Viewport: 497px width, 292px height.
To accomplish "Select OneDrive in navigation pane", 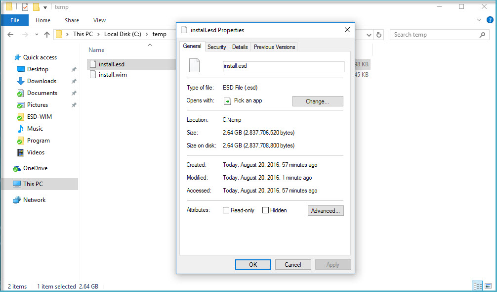I will pyautogui.click(x=35, y=168).
